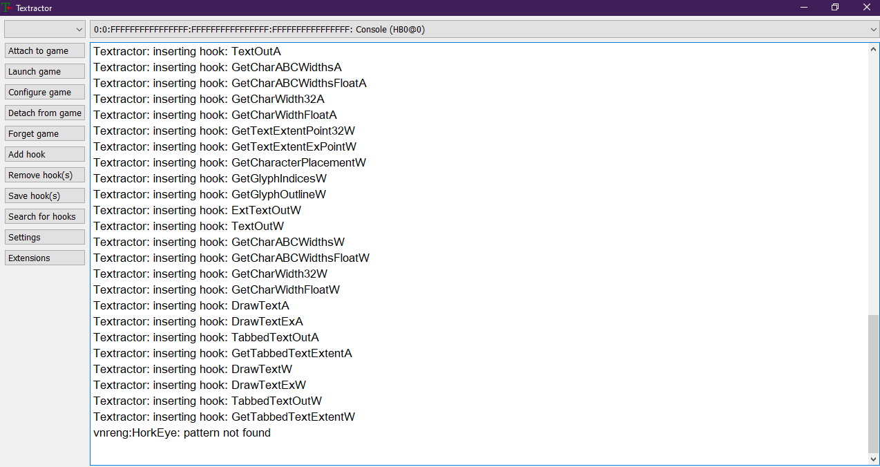Open the Extensions window
This screenshot has height=467, width=880.
point(44,257)
